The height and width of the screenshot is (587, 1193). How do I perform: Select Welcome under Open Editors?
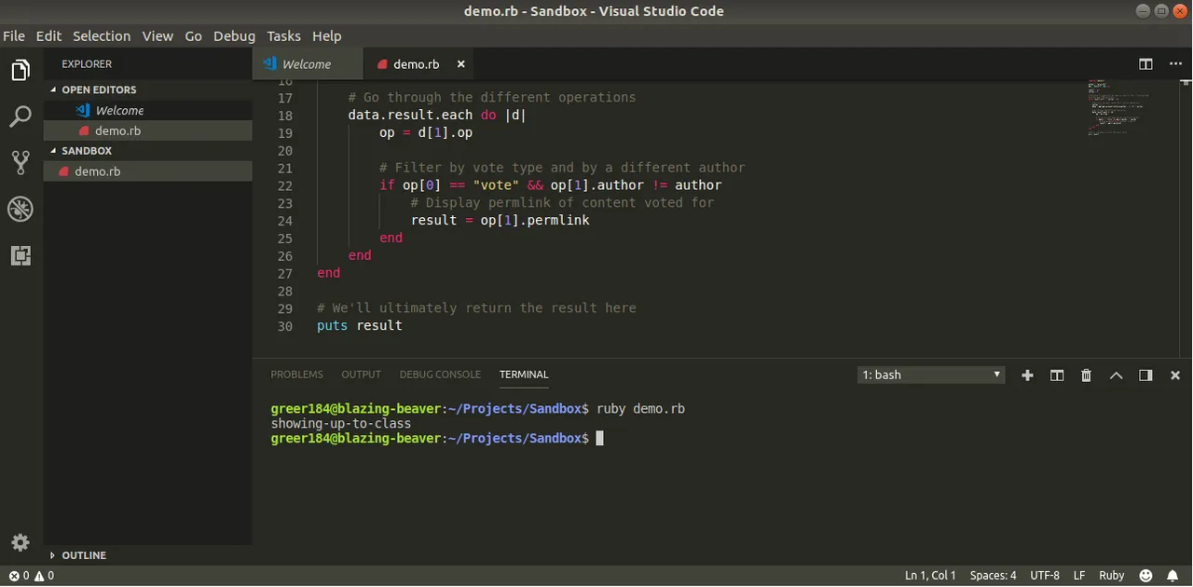coord(147,110)
